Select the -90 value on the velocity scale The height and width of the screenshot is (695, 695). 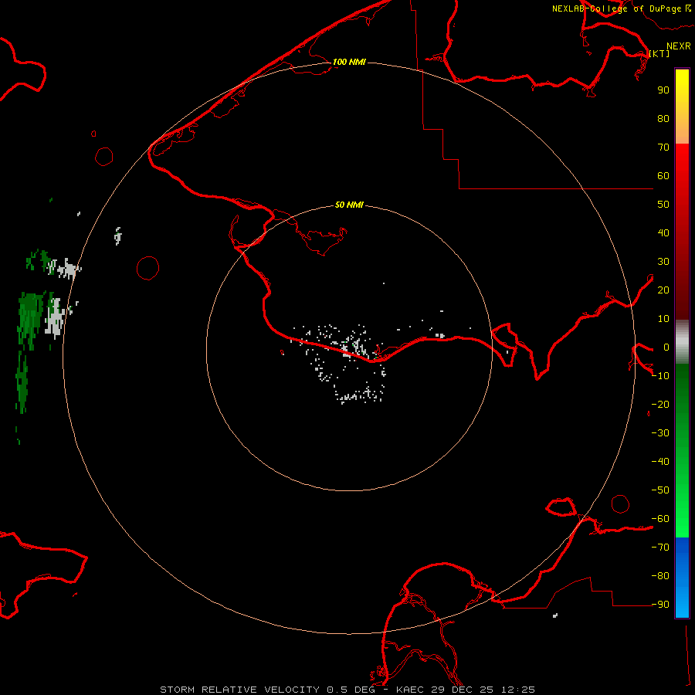(660, 605)
